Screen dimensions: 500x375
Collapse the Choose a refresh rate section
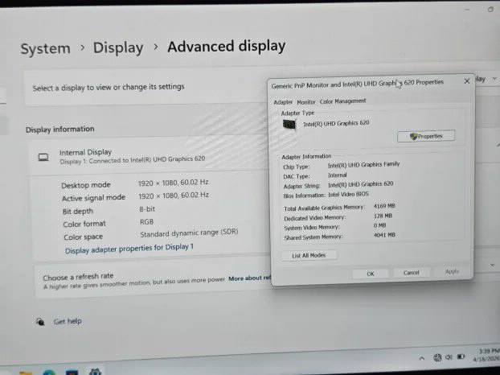point(492,266)
